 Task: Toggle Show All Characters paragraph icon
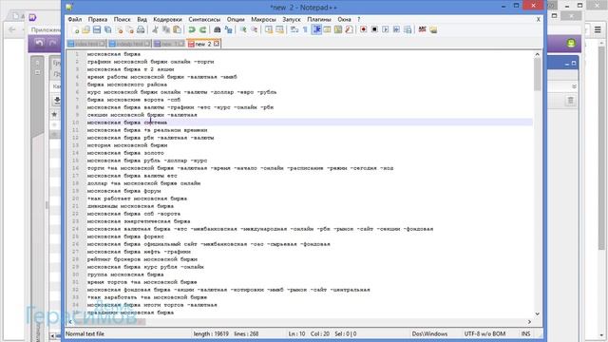(x=305, y=29)
